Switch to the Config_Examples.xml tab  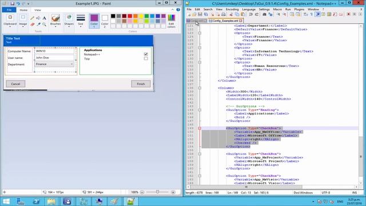225,21
